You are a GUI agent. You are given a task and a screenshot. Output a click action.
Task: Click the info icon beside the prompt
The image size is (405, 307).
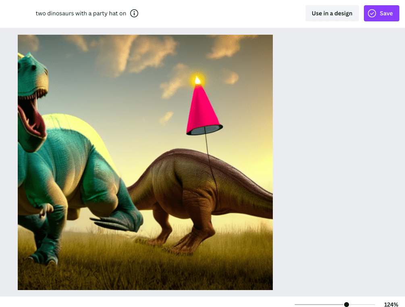[134, 13]
